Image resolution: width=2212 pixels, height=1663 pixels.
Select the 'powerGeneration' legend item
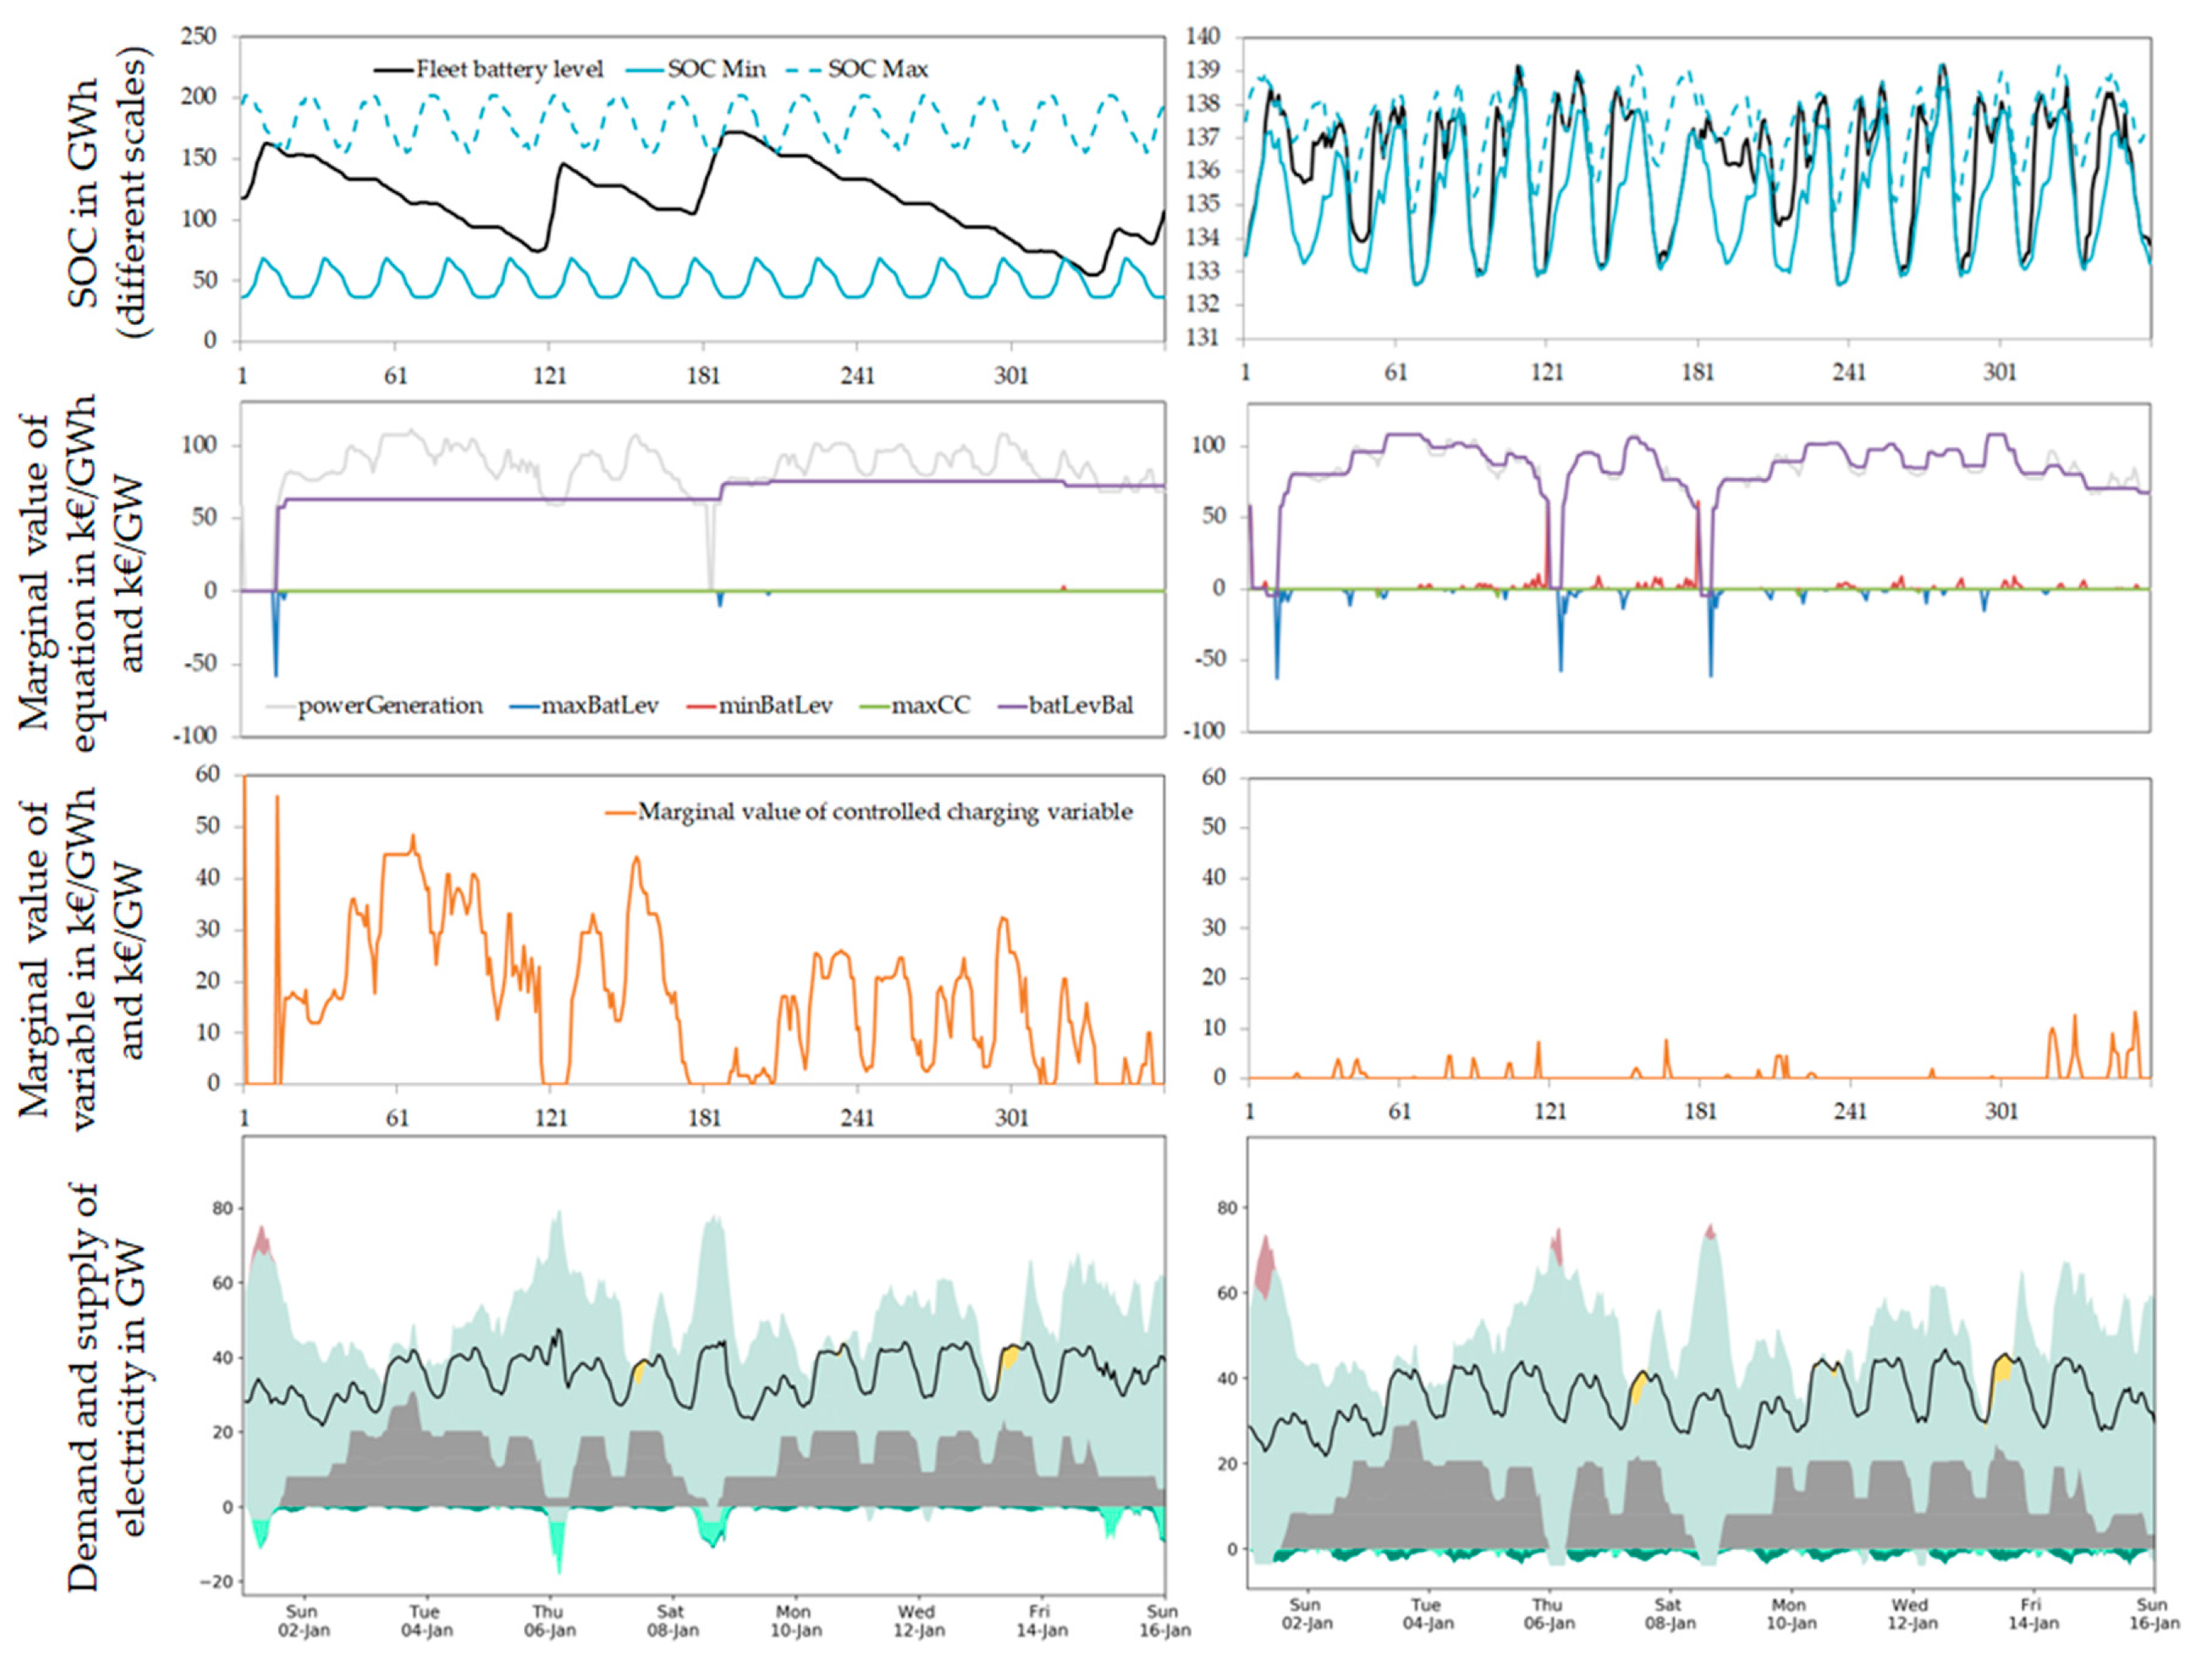click(x=390, y=706)
